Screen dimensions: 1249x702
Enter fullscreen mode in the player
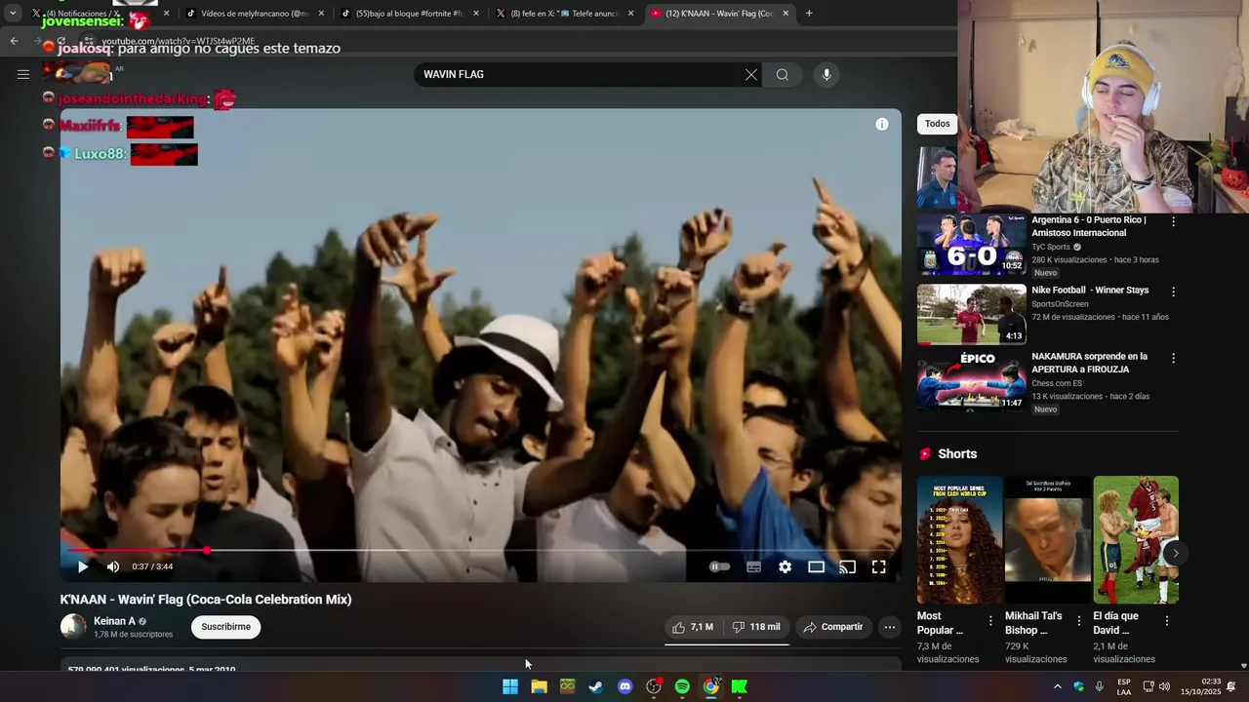pyautogui.click(x=878, y=566)
